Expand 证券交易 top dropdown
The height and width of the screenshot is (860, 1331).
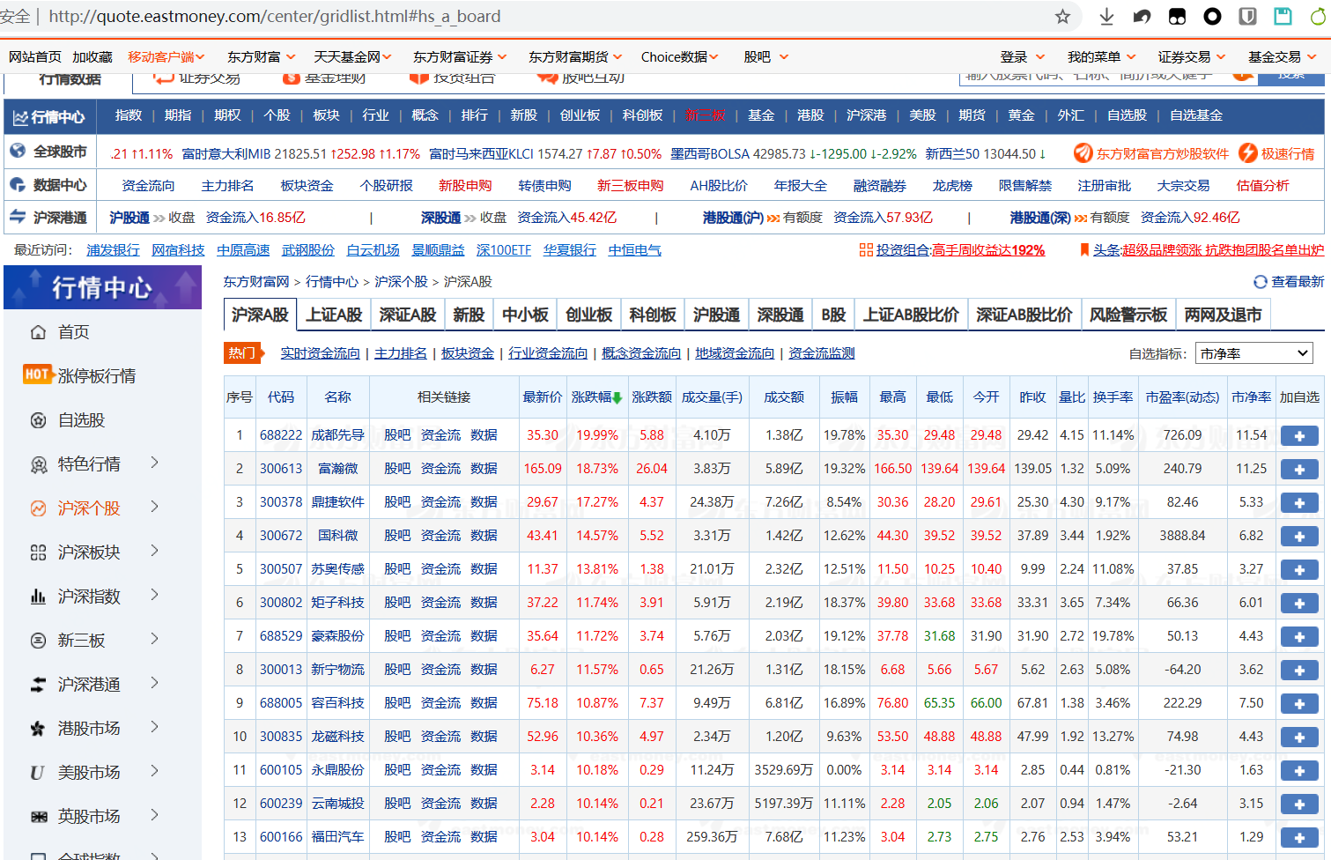tap(1192, 57)
